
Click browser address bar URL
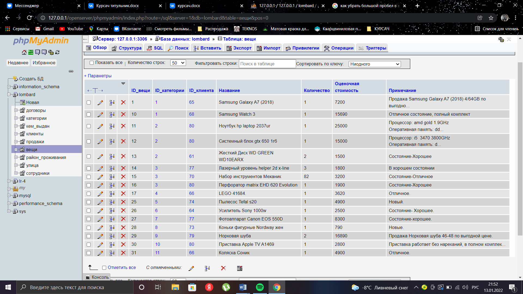click(158, 18)
